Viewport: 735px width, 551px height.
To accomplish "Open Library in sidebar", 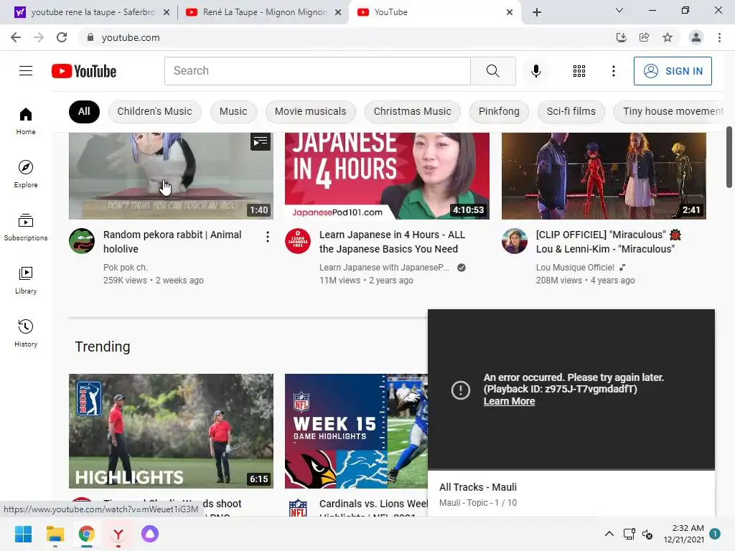I will [26, 281].
